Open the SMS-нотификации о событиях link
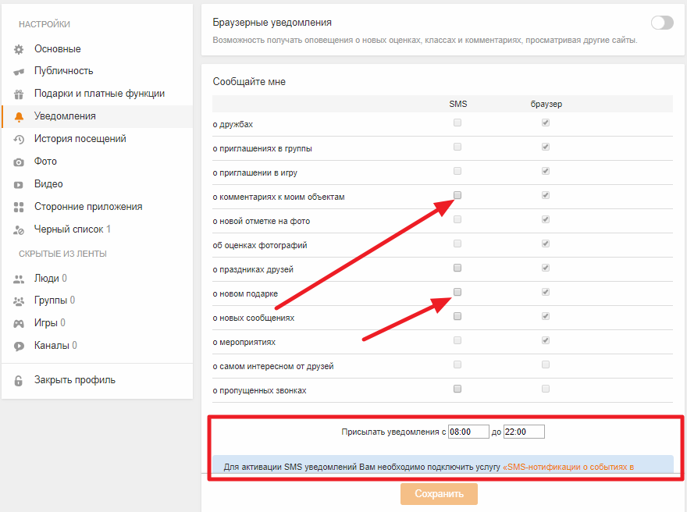The image size is (687, 512). (568, 467)
